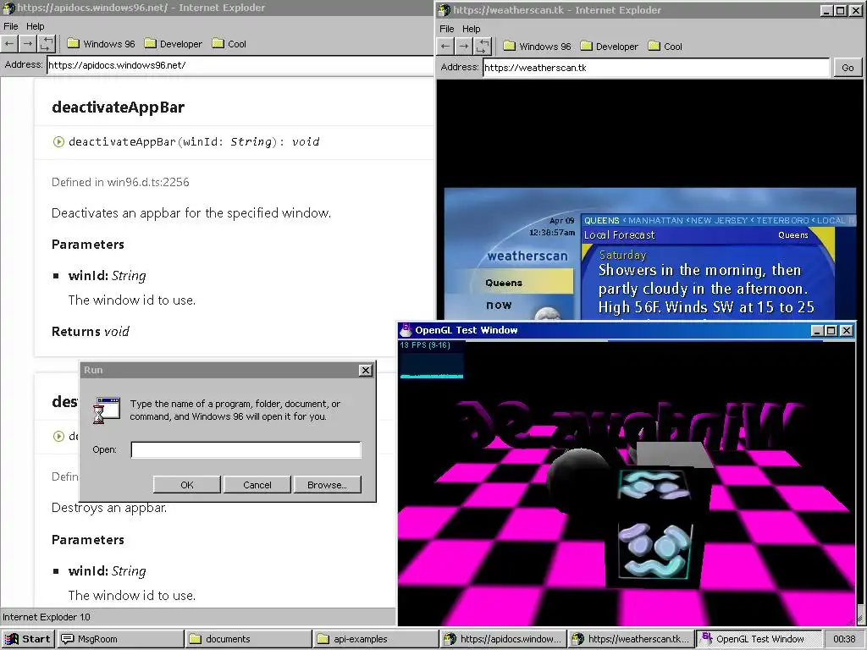Open Help menu in weatherscan browser

point(472,29)
